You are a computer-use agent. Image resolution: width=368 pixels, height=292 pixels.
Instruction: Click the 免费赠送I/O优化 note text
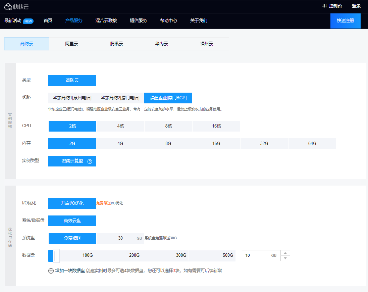pos(109,203)
